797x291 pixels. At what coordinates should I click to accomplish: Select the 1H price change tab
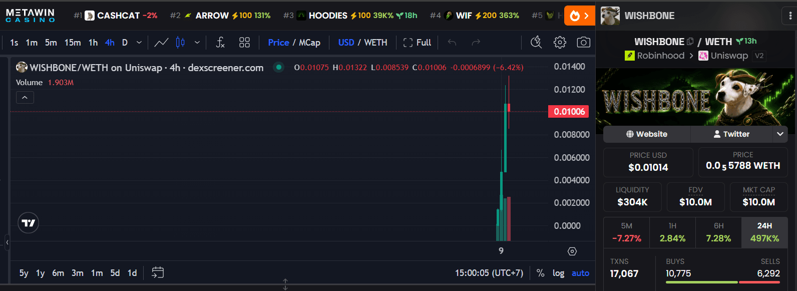click(672, 232)
